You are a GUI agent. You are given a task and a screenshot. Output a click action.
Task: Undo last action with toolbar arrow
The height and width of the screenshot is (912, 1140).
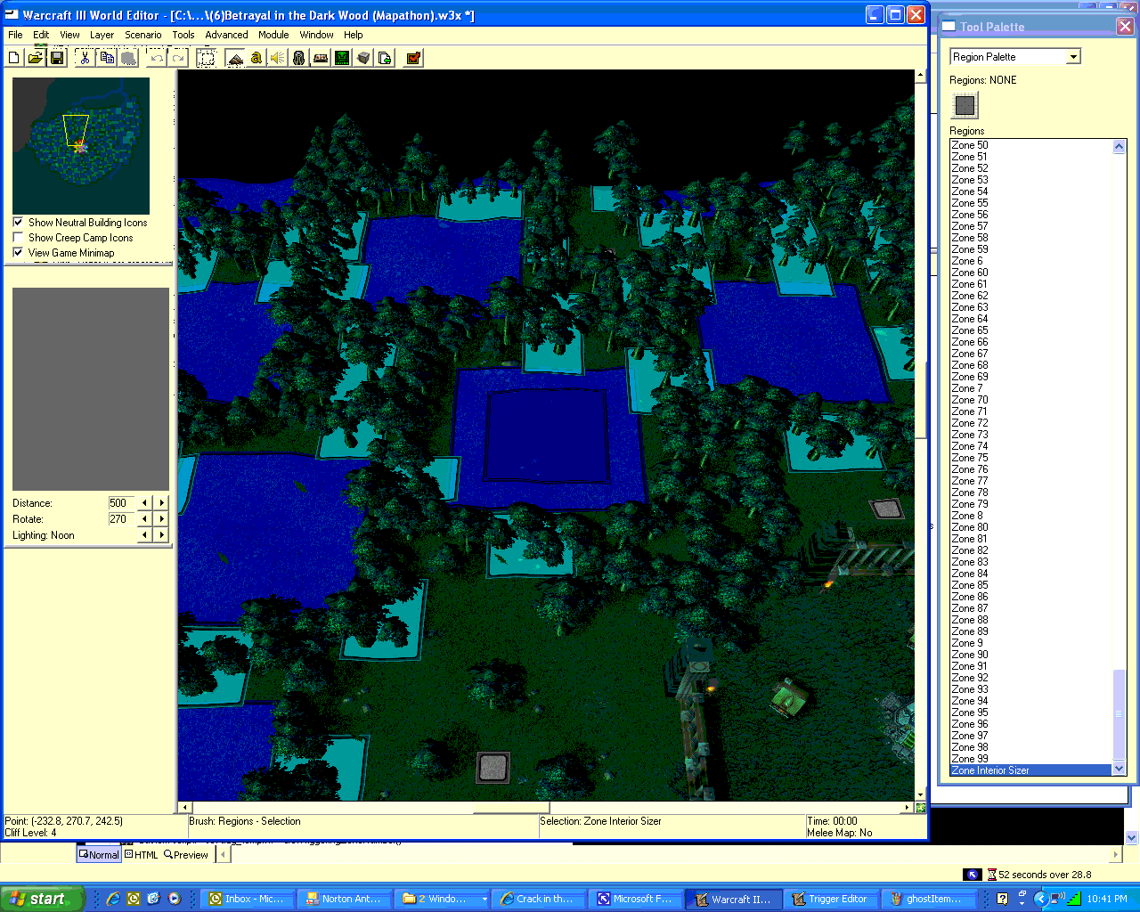pyautogui.click(x=157, y=58)
